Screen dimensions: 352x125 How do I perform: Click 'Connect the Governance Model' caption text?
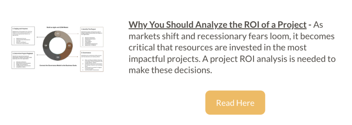click(58, 65)
